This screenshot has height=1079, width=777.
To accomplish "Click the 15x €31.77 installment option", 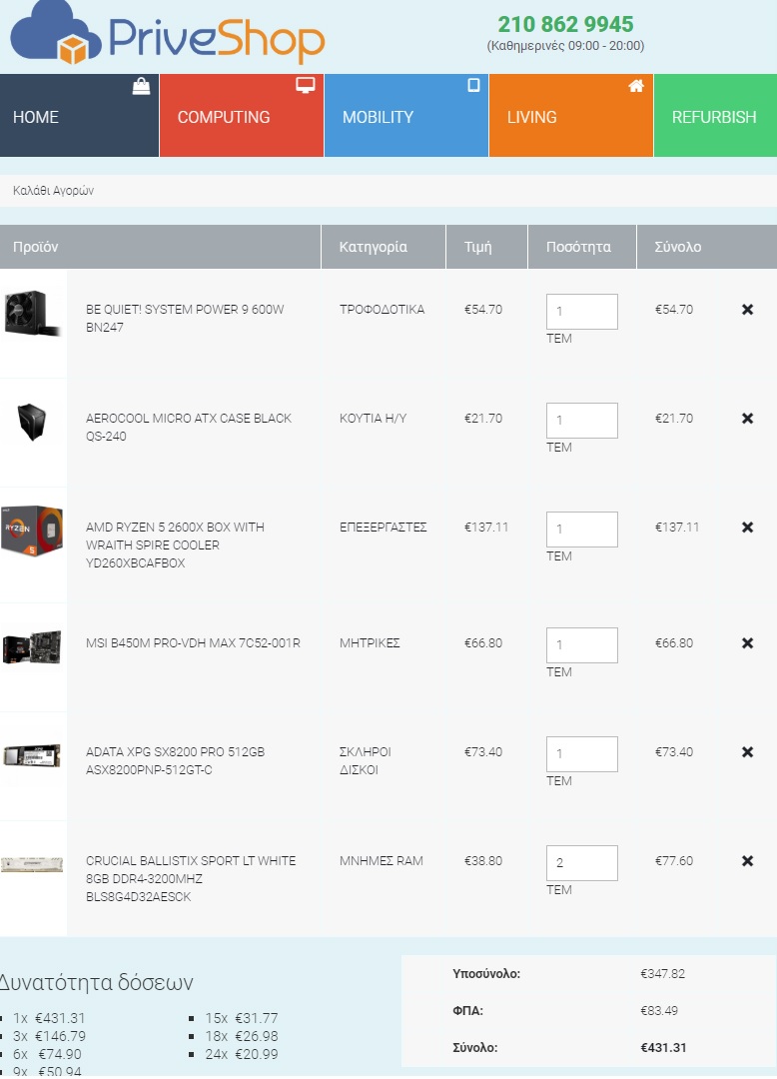I will 242,1018.
